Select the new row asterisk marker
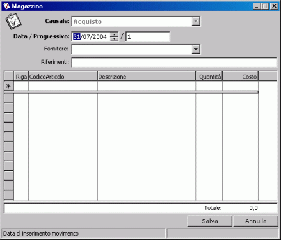 [x=8, y=86]
